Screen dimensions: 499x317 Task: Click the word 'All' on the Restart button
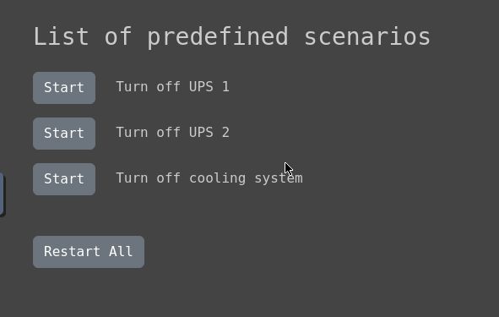tap(121, 251)
